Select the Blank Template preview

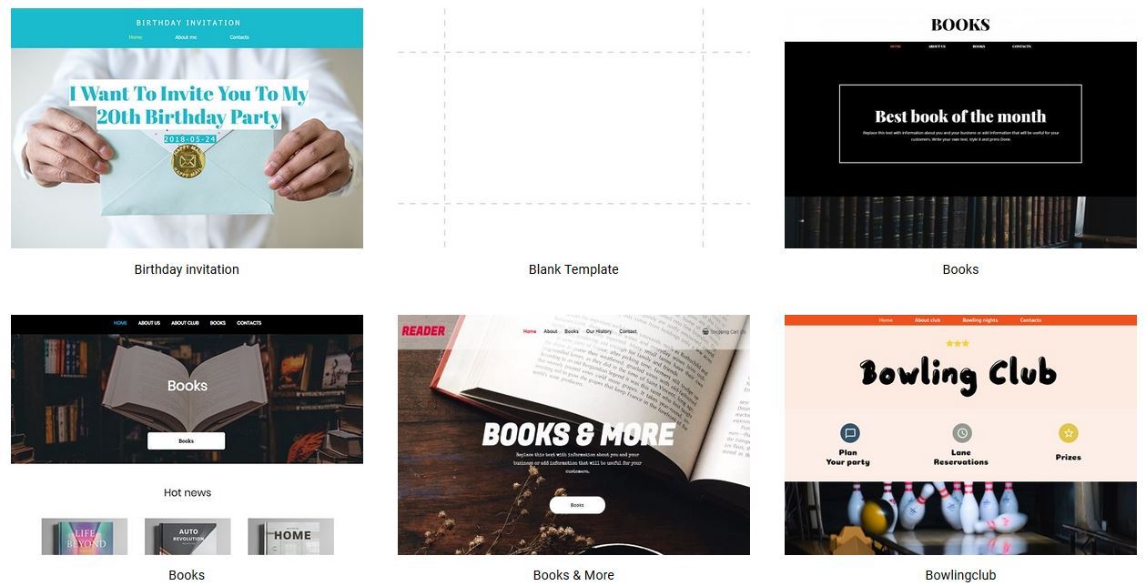[573, 128]
